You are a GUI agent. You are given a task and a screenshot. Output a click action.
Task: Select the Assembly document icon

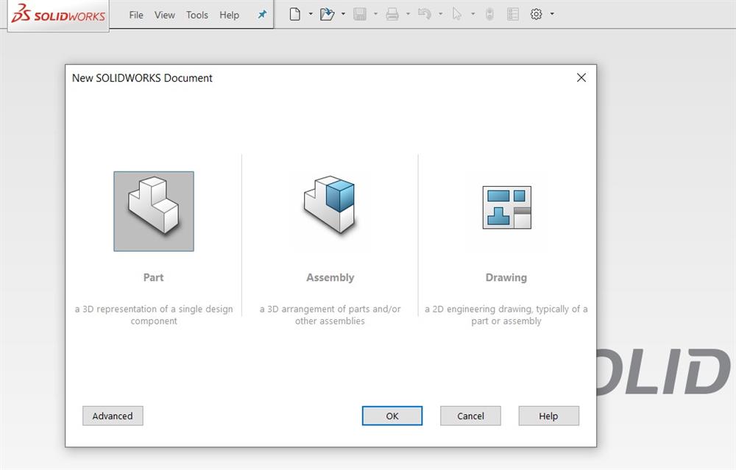click(330, 204)
